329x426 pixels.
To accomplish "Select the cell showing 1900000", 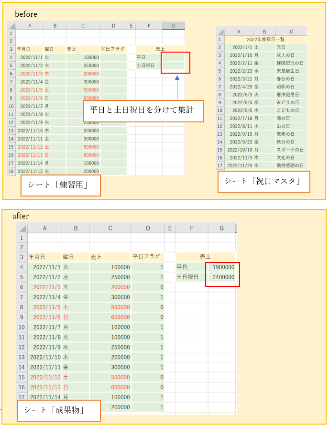I will tap(221, 267).
